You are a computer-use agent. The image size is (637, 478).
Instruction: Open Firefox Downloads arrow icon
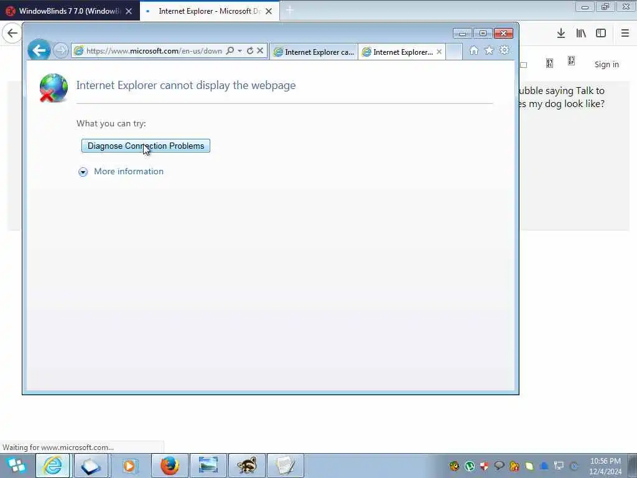[561, 34]
